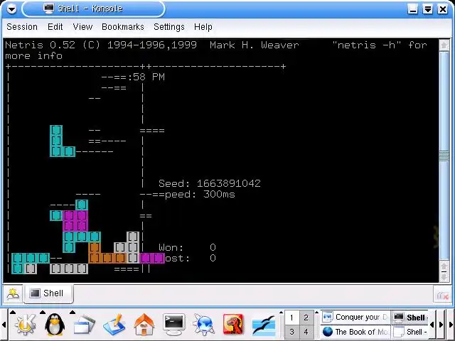Launch the terminal monitor icon in panel

[173, 325]
